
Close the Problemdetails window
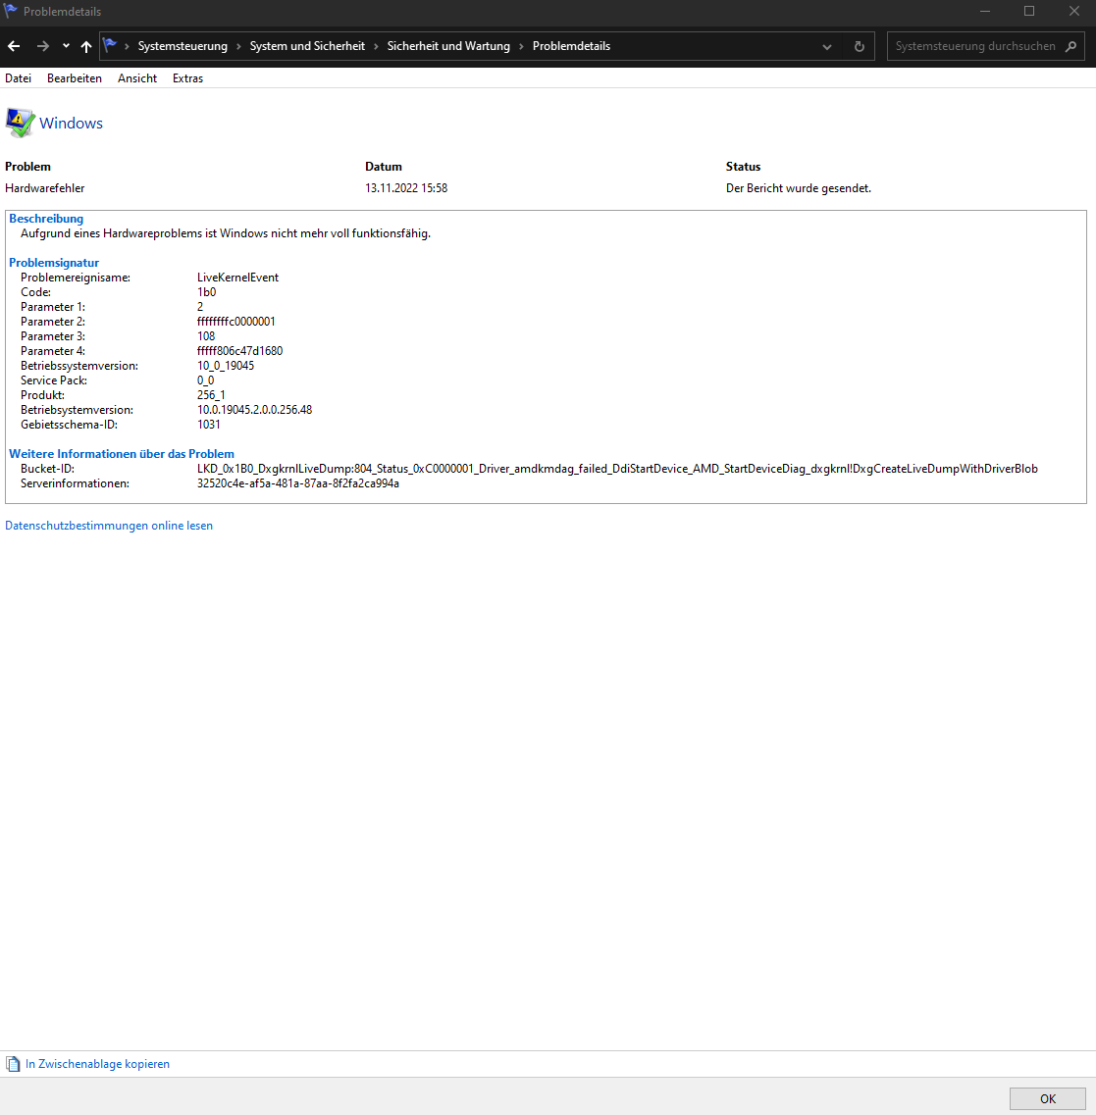pyautogui.click(x=1074, y=12)
